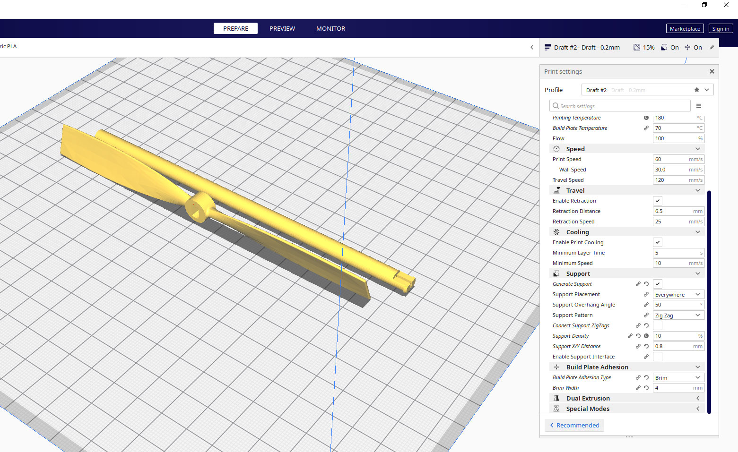738x452 pixels.
Task: Open the settings visibility hamburger menu
Action: 699,106
